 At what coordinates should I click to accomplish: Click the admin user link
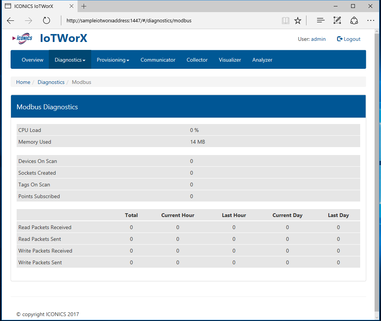pos(318,39)
